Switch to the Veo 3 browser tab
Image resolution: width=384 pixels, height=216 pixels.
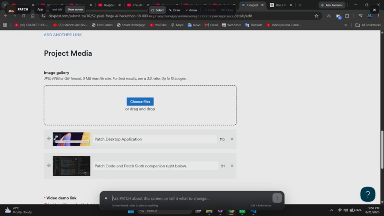click(x=281, y=5)
